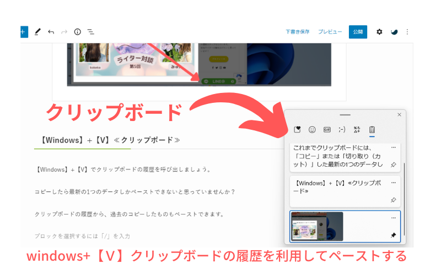441x275 pixels.
Task: Paste the screenshot image clipboard entry
Action: (345, 226)
